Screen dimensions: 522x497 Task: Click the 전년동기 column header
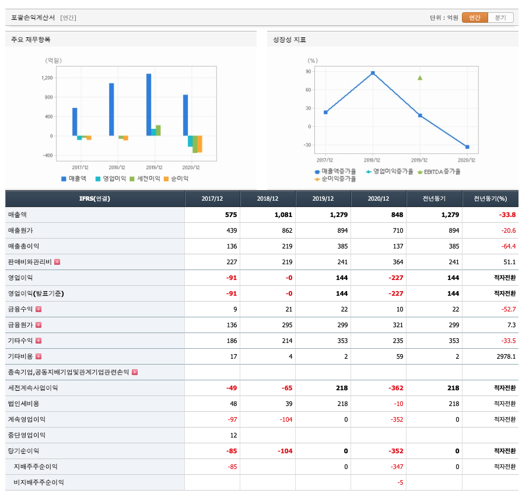pyautogui.click(x=434, y=199)
